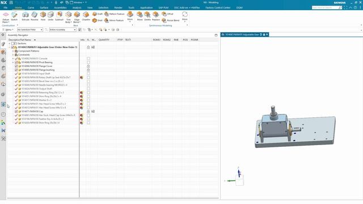The width and height of the screenshot is (363, 204).
Task: Tick the R column box for Output Shaft
Action: tap(88, 89)
